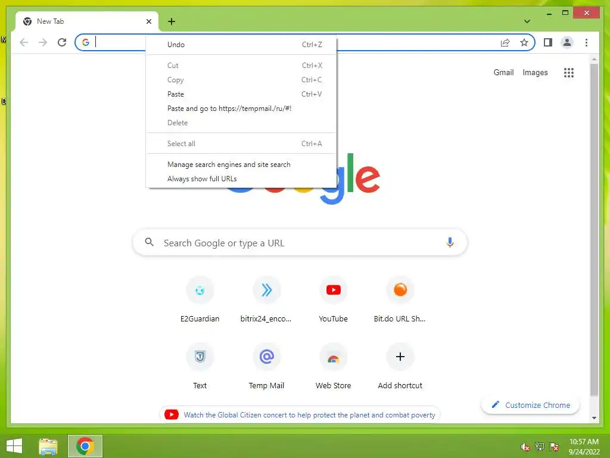The image size is (610, 458).
Task: Expand the tab search dropdown arrow
Action: coord(527,21)
